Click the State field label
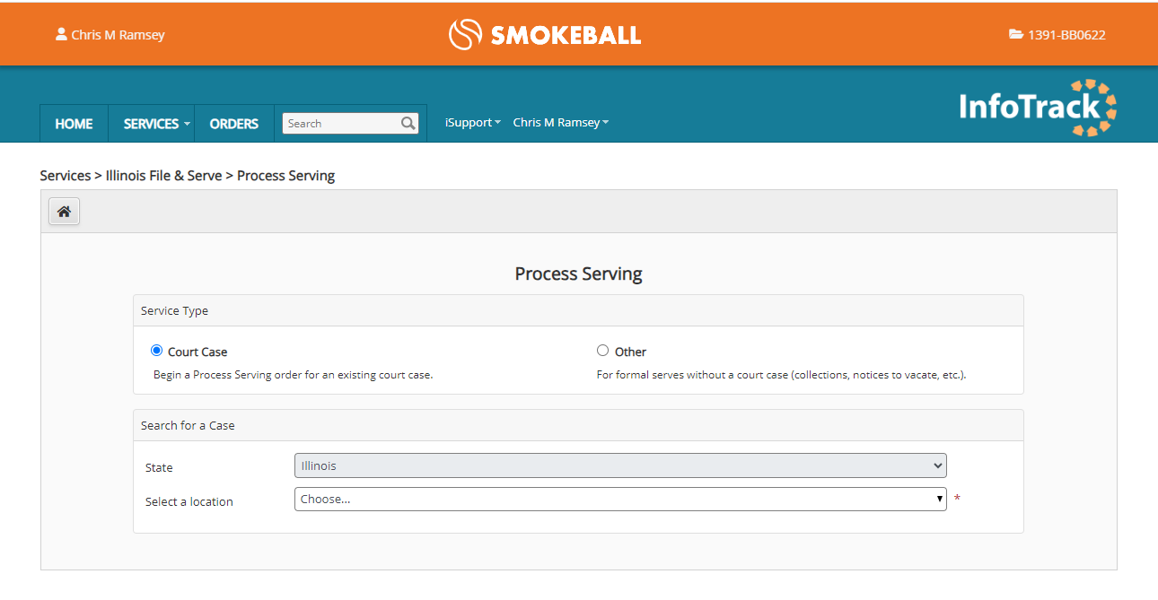This screenshot has width=1158, height=600. tap(159, 467)
